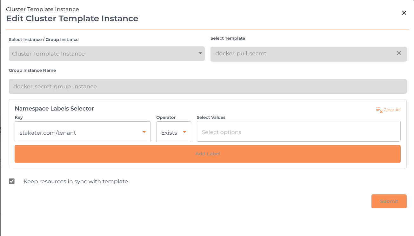This screenshot has height=236, width=414.
Task: Open the stakater.com/tenant Key dropdown
Action: point(79,132)
